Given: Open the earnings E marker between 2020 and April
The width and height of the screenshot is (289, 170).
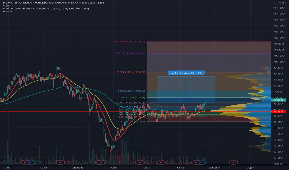Looking at the screenshot, I should pos(101,162).
